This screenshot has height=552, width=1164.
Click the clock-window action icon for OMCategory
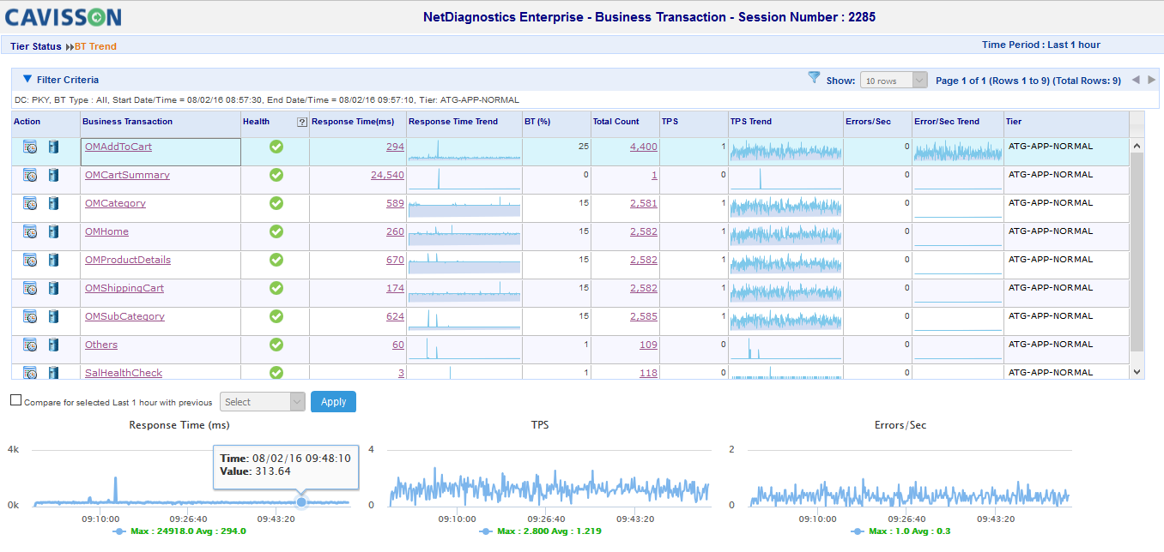pyautogui.click(x=30, y=204)
